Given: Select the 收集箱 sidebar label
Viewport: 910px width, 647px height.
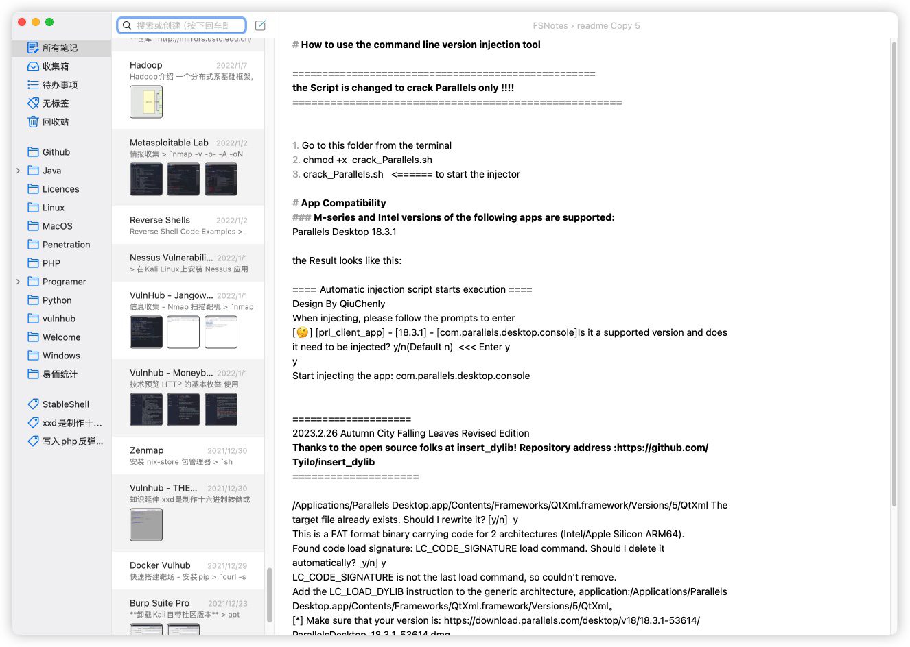Looking at the screenshot, I should click(56, 66).
